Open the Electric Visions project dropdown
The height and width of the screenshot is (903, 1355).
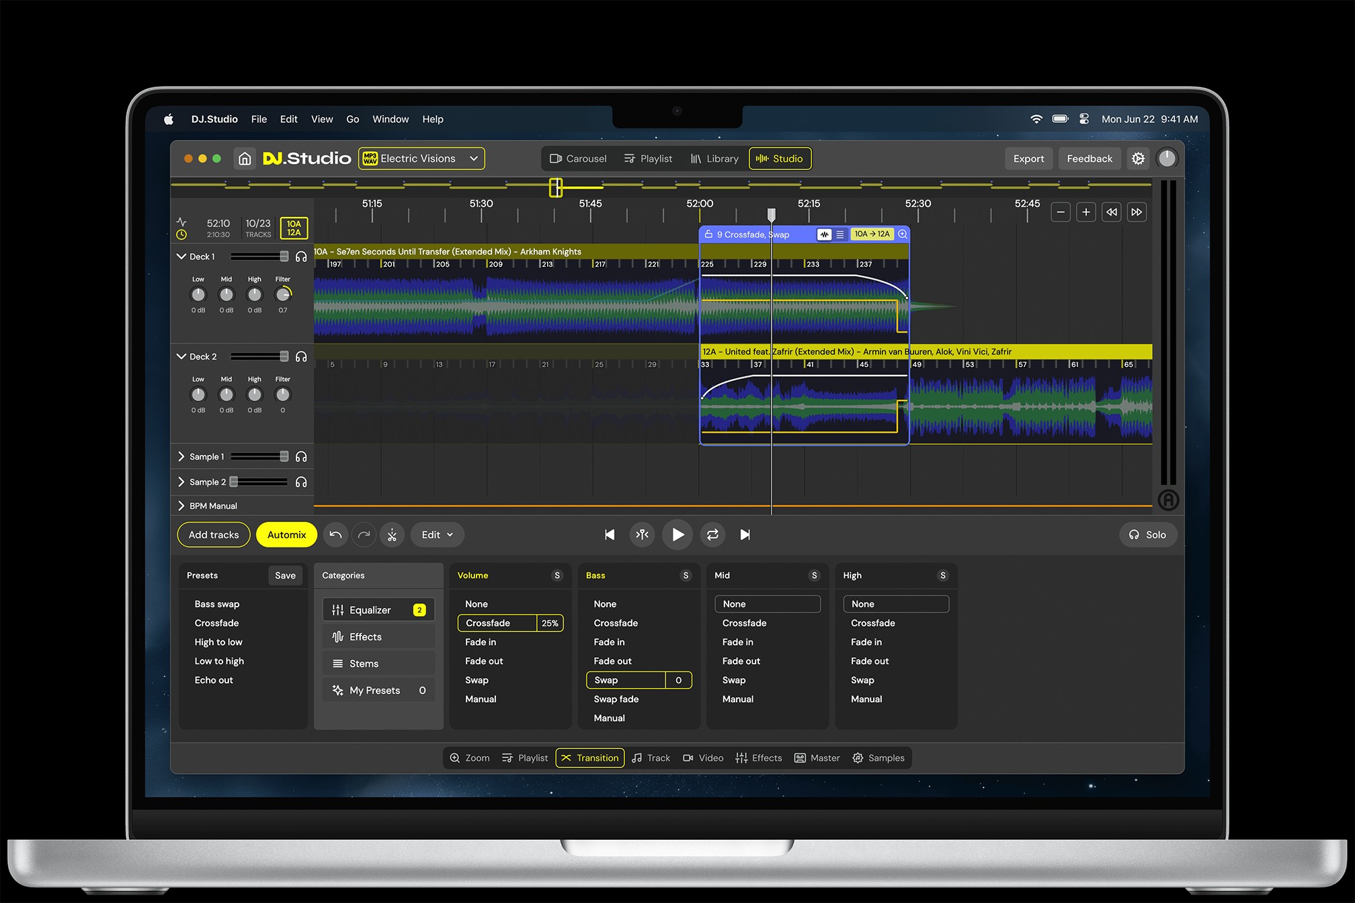(x=421, y=158)
